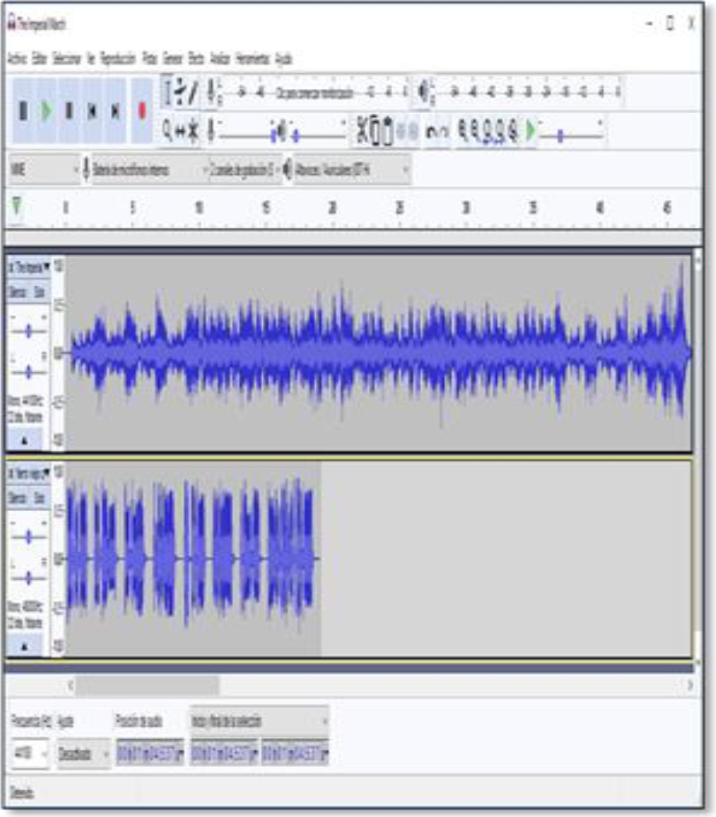
Task: Click the Stop button in transport toolbar
Action: tap(70, 110)
